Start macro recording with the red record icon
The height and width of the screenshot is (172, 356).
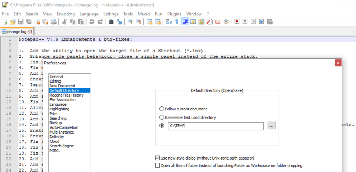237,22
